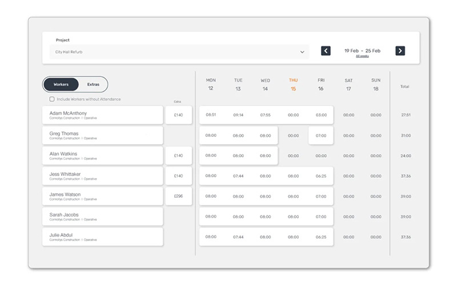This screenshot has width=457, height=285.
Task: Click Sarah Jacobs' Saturday 00:00 entry
Action: [x=348, y=217]
